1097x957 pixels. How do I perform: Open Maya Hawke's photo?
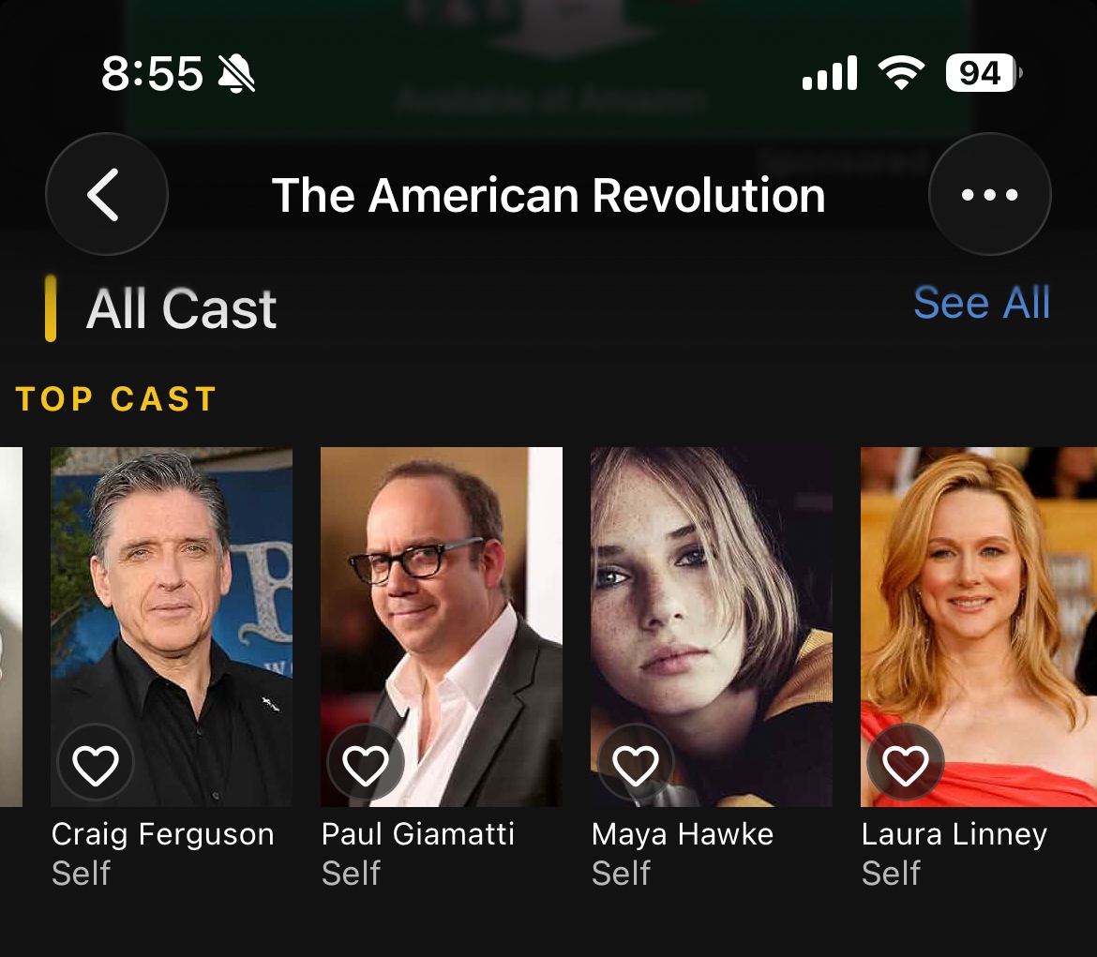point(712,627)
